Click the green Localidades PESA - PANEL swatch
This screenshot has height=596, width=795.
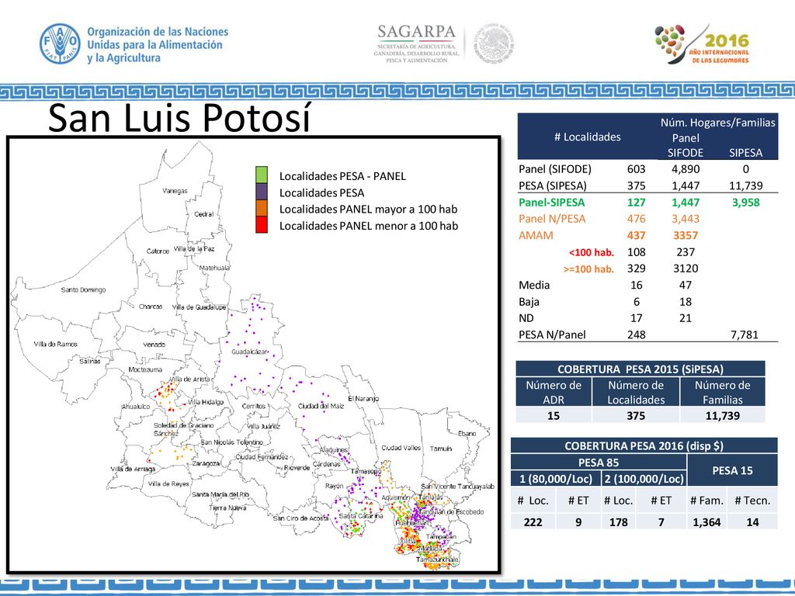pyautogui.click(x=262, y=175)
